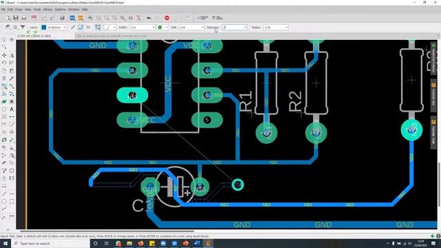
Task: Open File Explorer from the taskbar
Action: (x=130, y=243)
